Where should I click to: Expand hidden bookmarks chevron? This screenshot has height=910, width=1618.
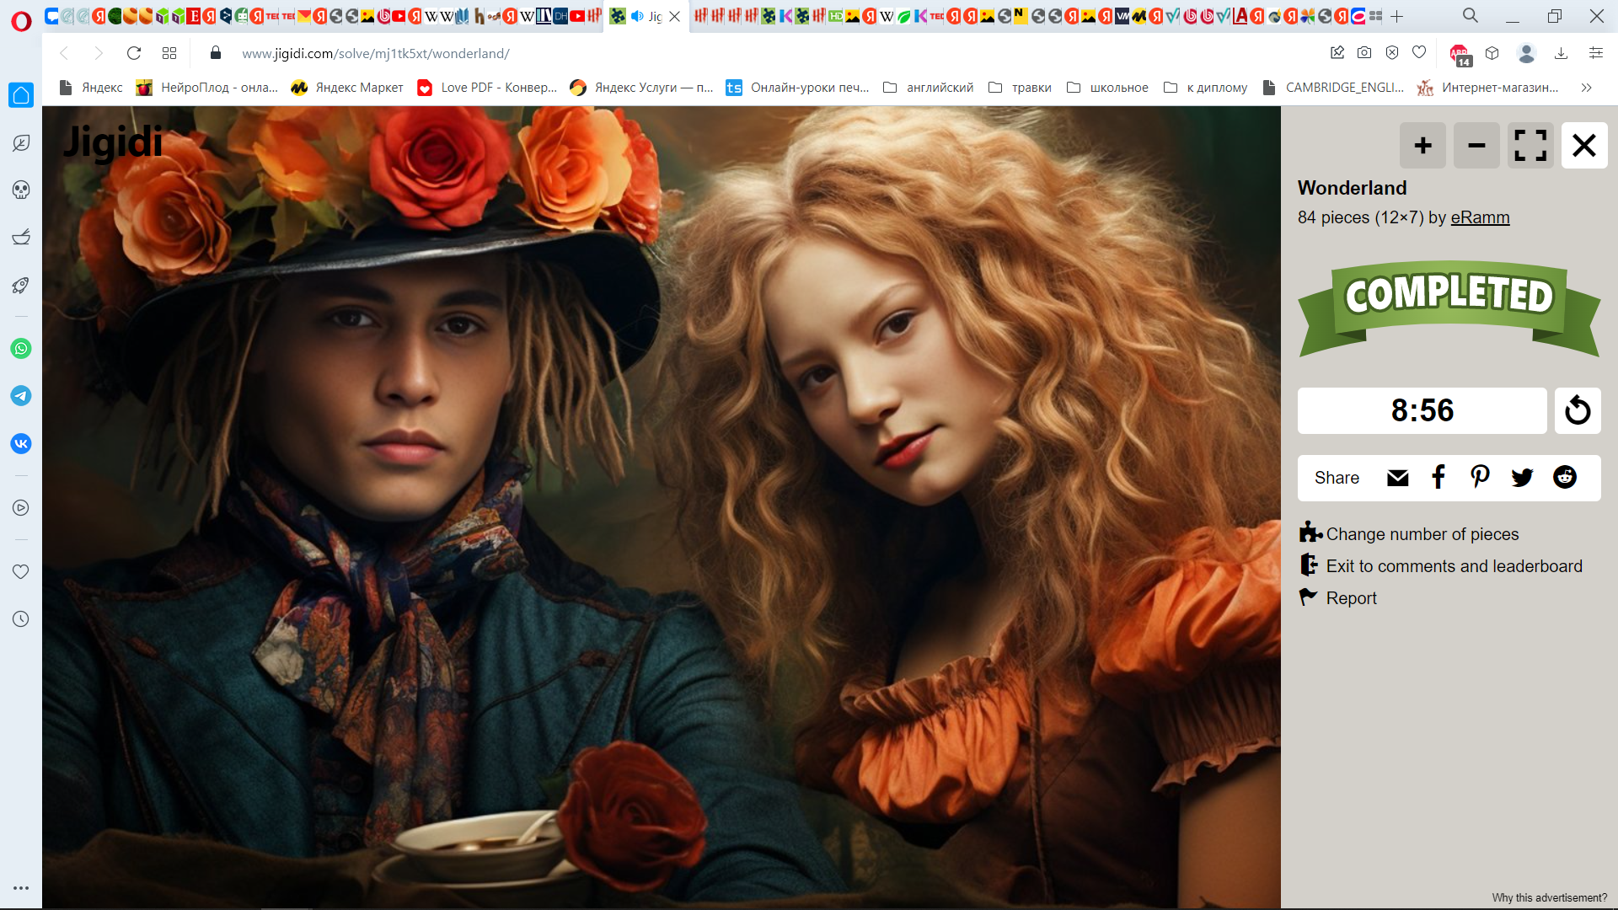tap(1586, 88)
